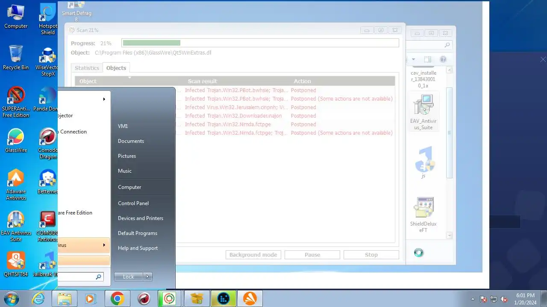Screen dimensions: 547x307
Task: Click the Explorer window search box
Action: [429, 45]
